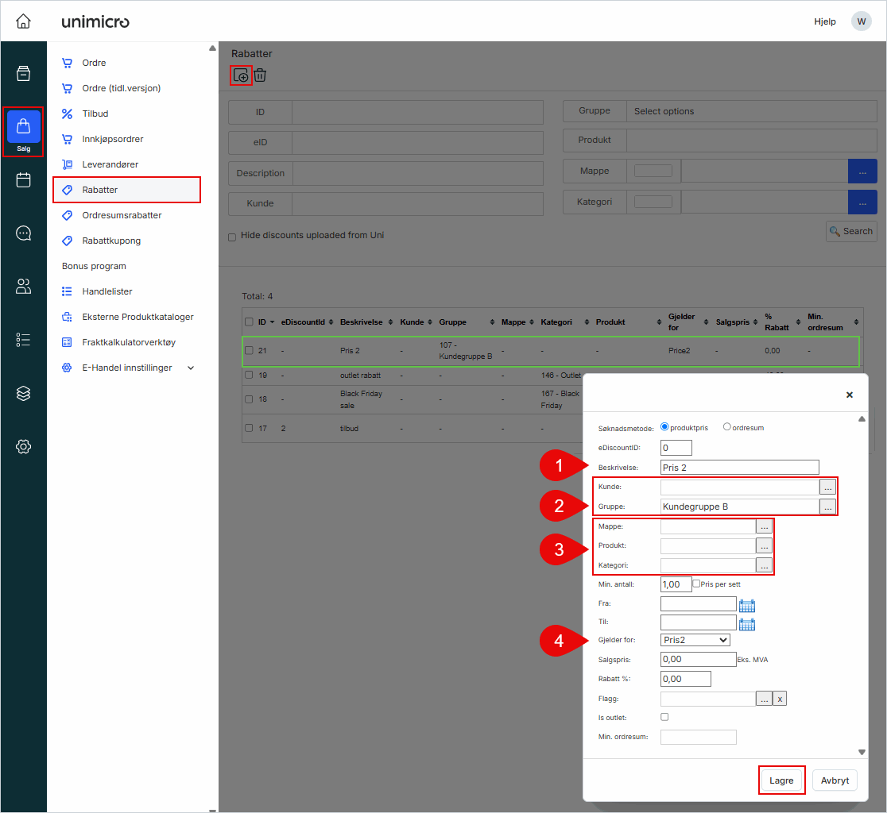Image resolution: width=887 pixels, height=813 pixels.
Task: Open the chat bubble icon in left rail
Action: point(23,233)
